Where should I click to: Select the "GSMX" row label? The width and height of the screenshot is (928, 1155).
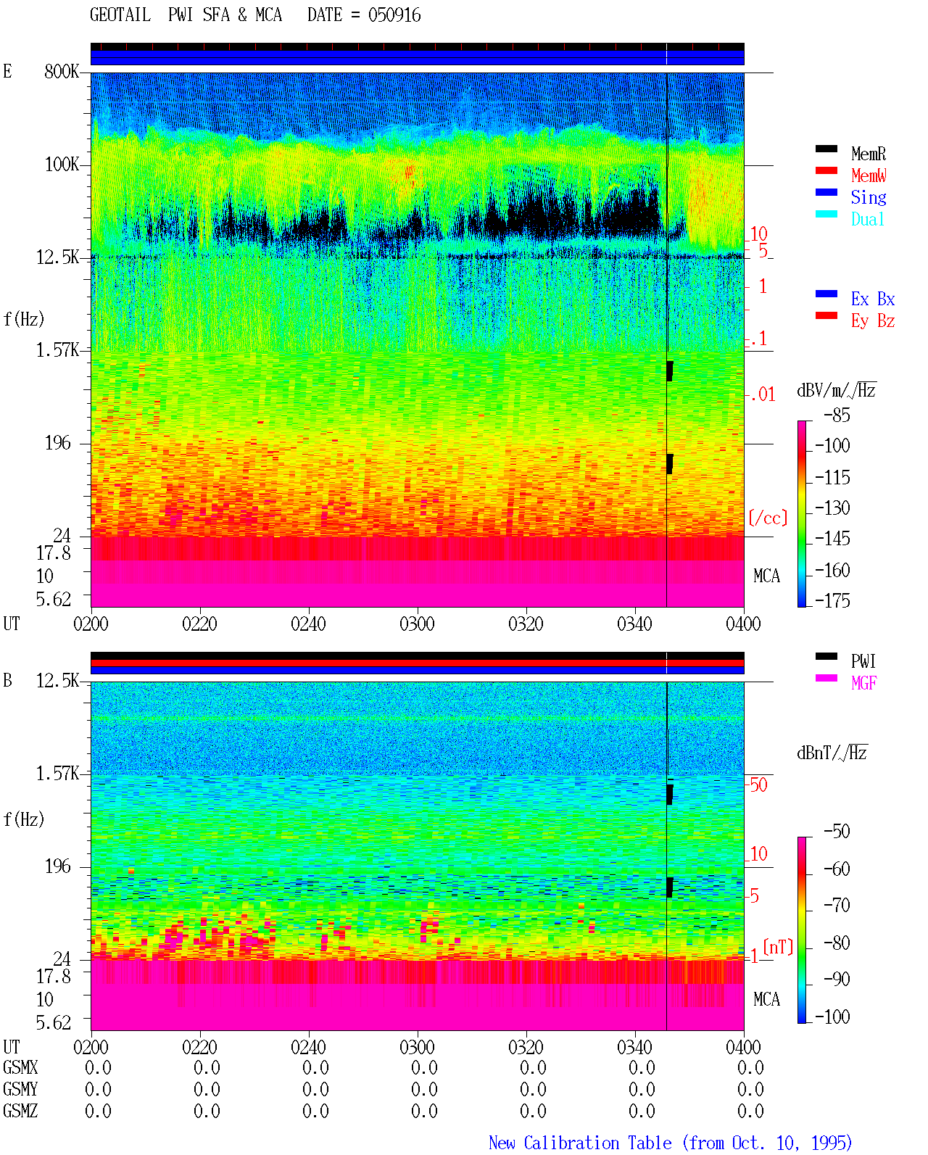(x=20, y=1068)
